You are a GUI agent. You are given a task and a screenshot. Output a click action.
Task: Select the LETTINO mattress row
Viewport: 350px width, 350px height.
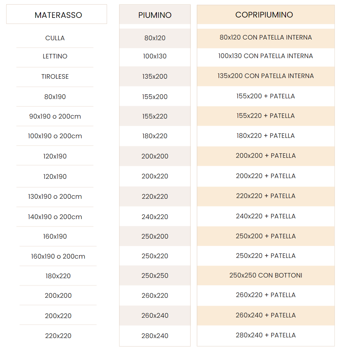pyautogui.click(x=55, y=56)
